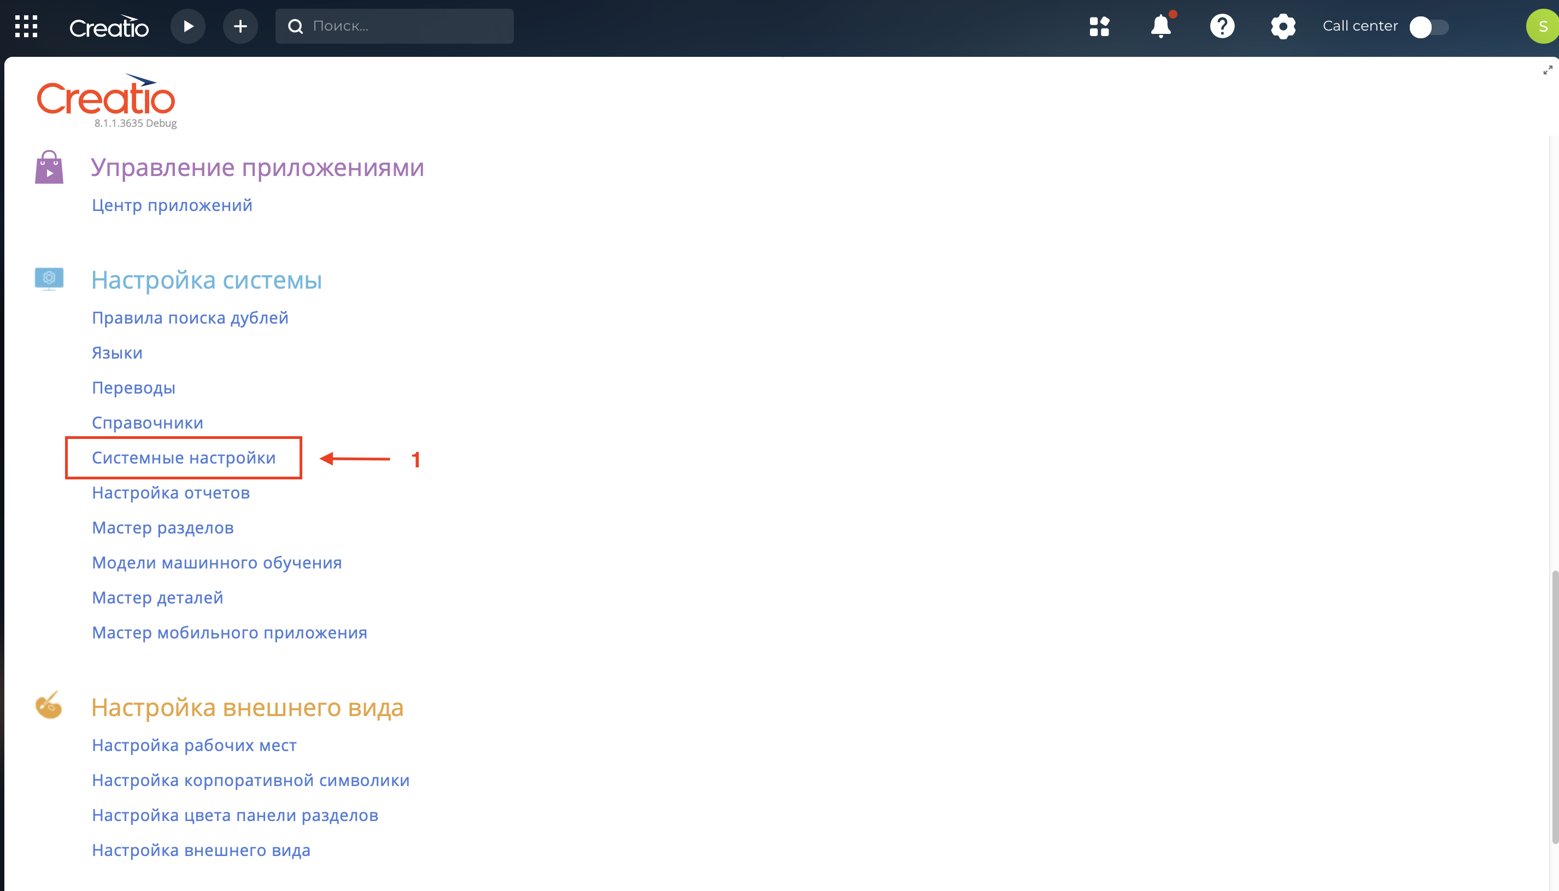
Task: Click the run process play button
Action: coord(188,26)
